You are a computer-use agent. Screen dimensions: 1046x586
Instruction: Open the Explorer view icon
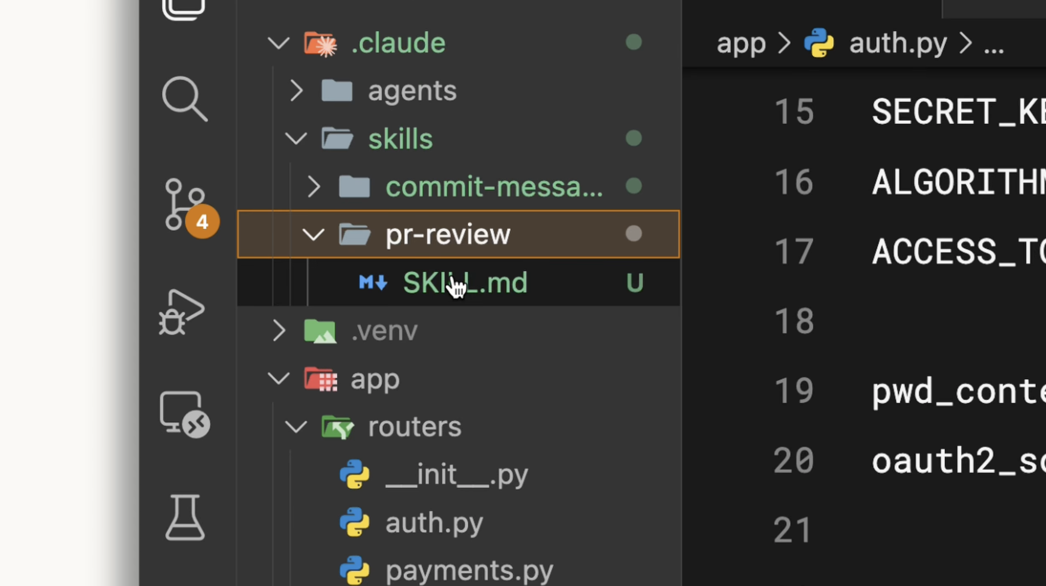(183, 10)
